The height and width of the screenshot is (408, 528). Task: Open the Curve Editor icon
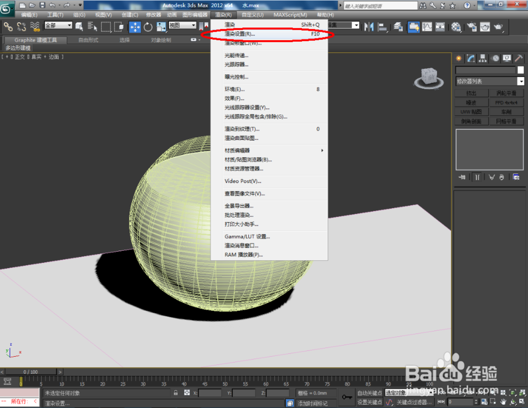click(427, 26)
